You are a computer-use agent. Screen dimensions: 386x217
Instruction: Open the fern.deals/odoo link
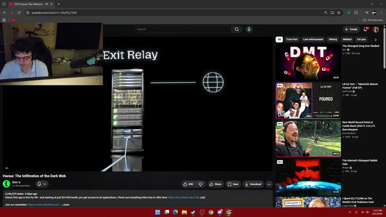pos(184,197)
